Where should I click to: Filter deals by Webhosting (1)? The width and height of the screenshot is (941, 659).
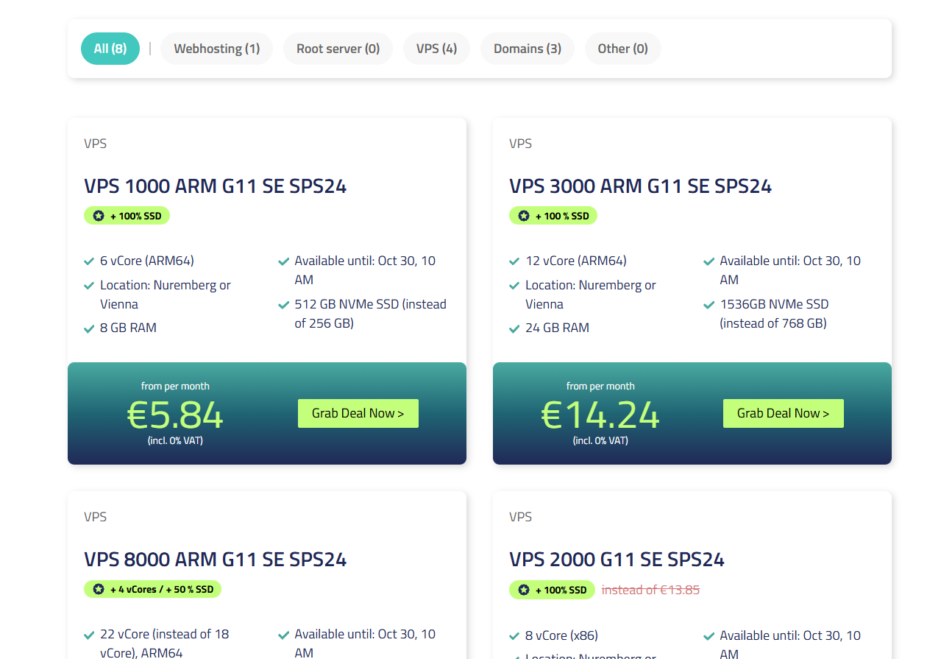(x=216, y=49)
